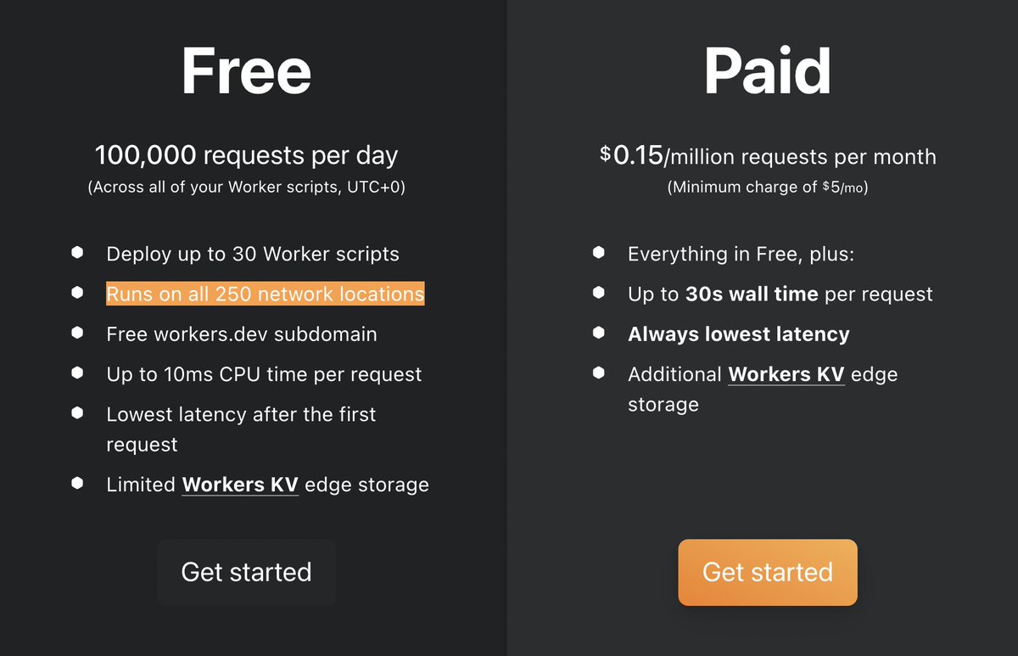Click the orange Paid Get started button
The height and width of the screenshot is (656, 1018).
(768, 572)
